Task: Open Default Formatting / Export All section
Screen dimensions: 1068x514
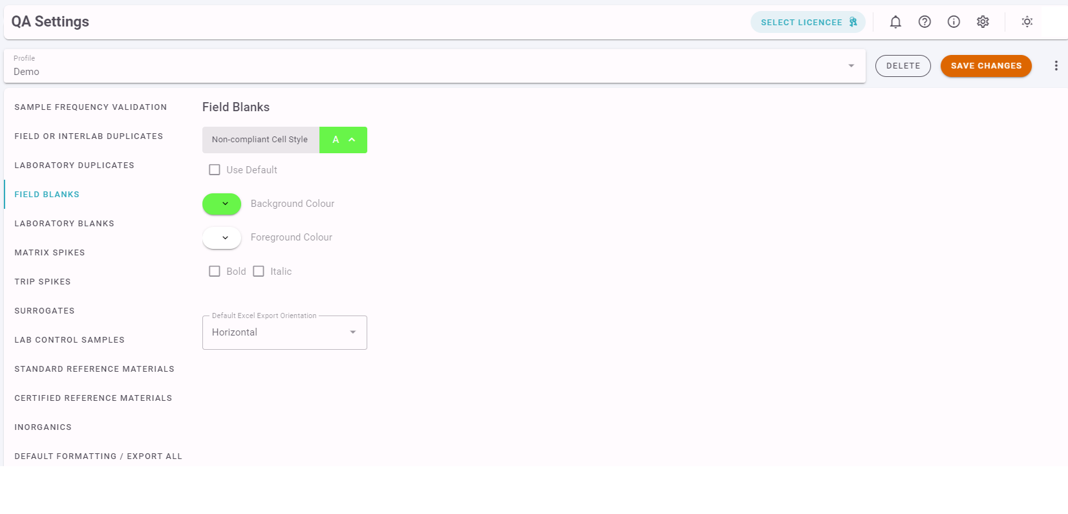Action: pos(98,456)
